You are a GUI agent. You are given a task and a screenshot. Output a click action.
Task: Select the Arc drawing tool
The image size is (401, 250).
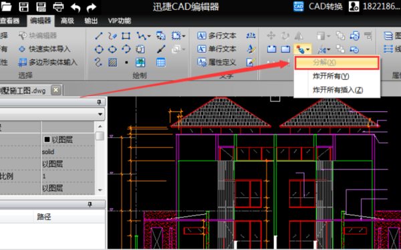[126, 49]
